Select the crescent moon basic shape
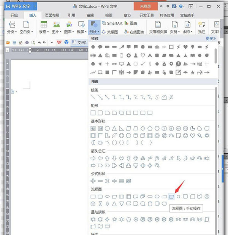Viewport: 228px width, 235px height. pos(93,143)
